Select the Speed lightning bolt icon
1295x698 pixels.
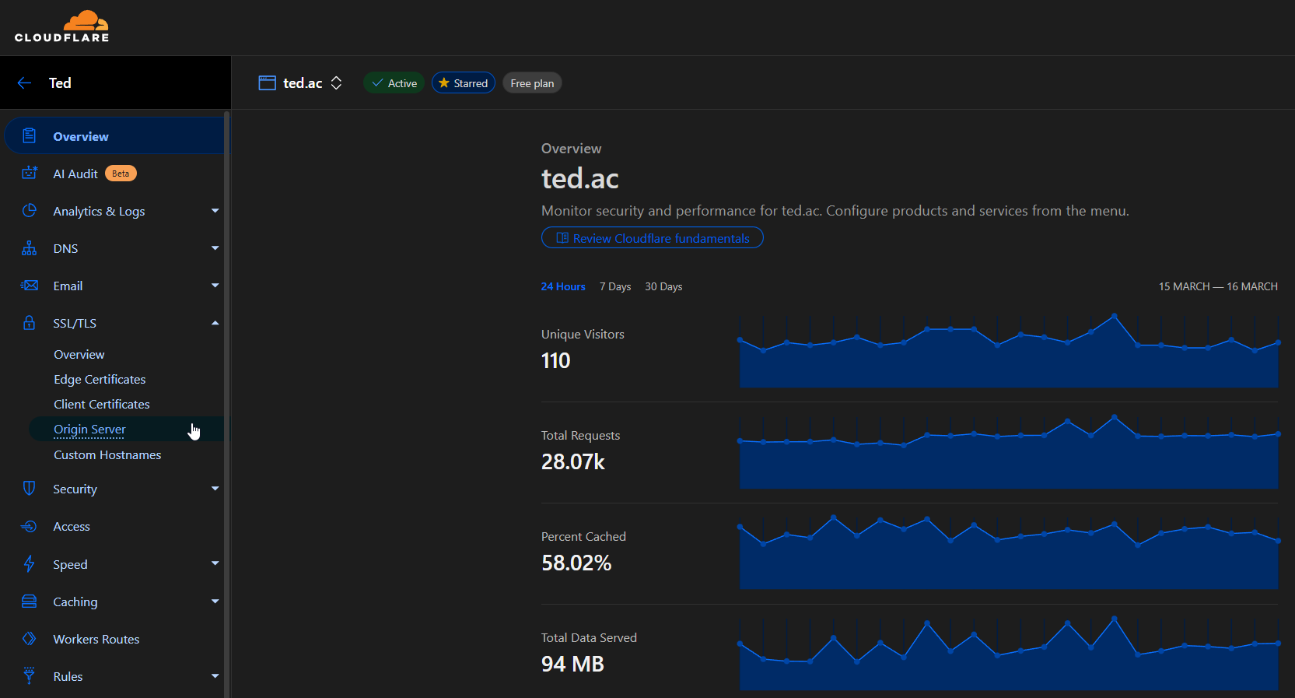(x=30, y=564)
